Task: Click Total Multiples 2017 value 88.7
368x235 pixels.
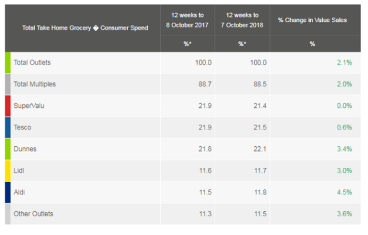Action: pos(205,84)
